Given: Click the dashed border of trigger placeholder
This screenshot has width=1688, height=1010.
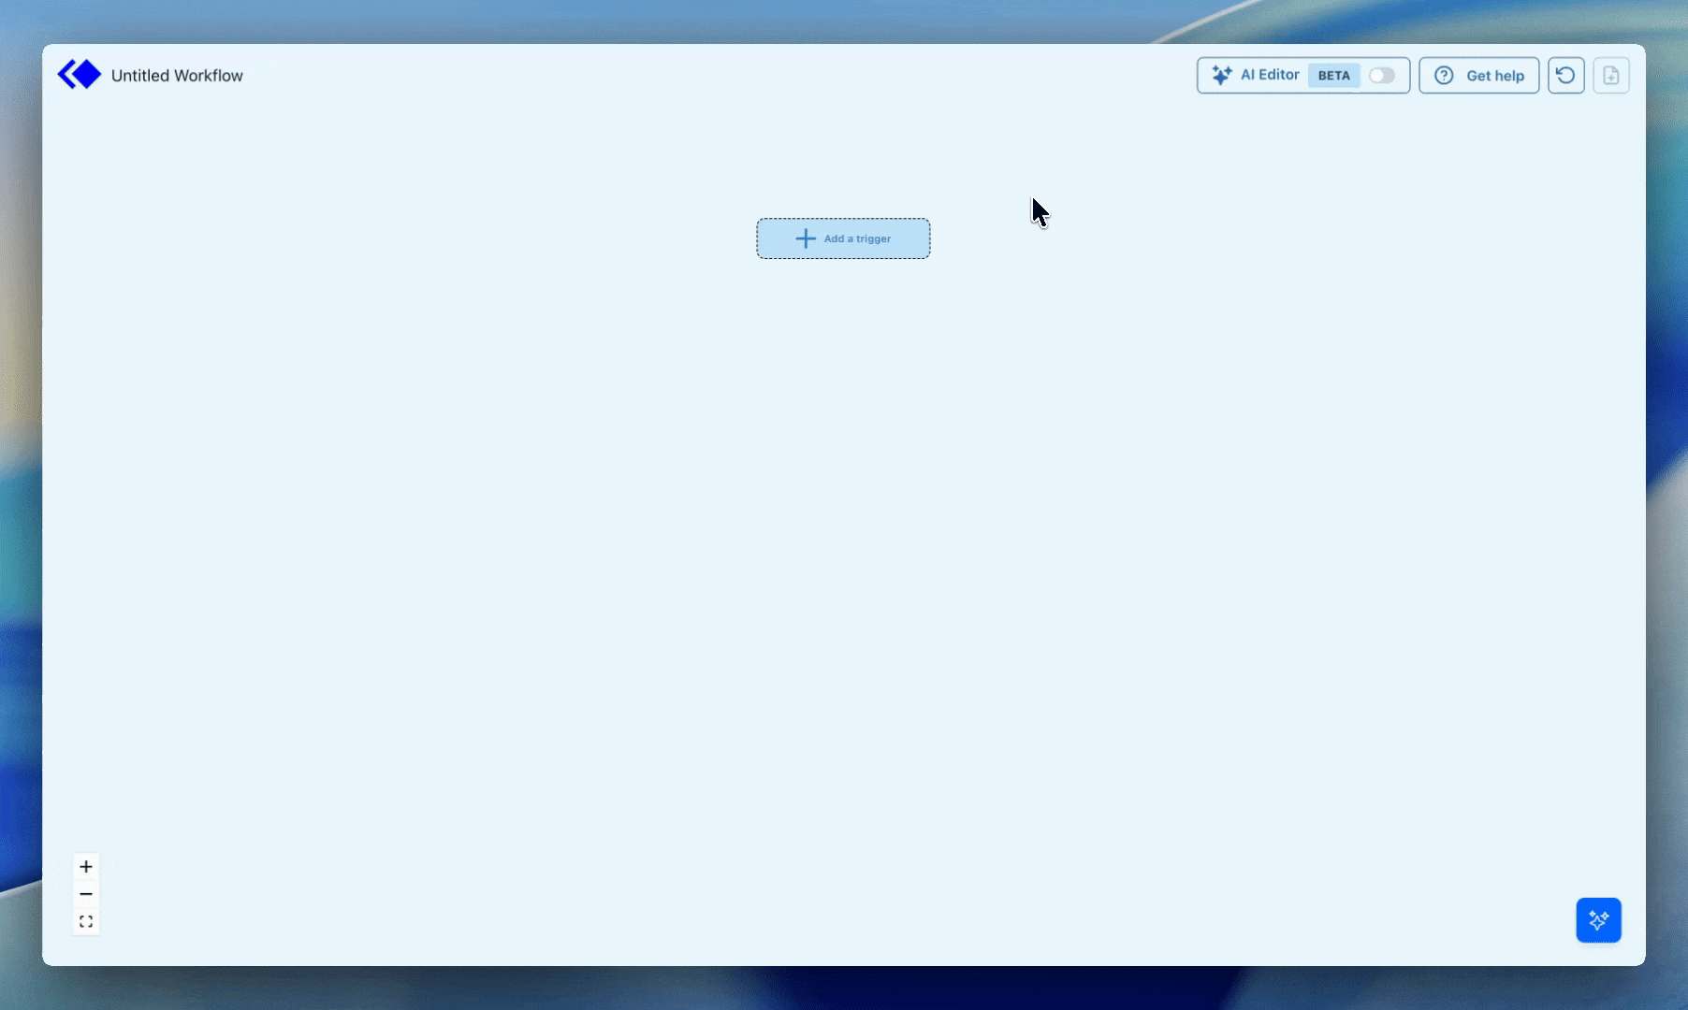Looking at the screenshot, I should tap(842, 220).
